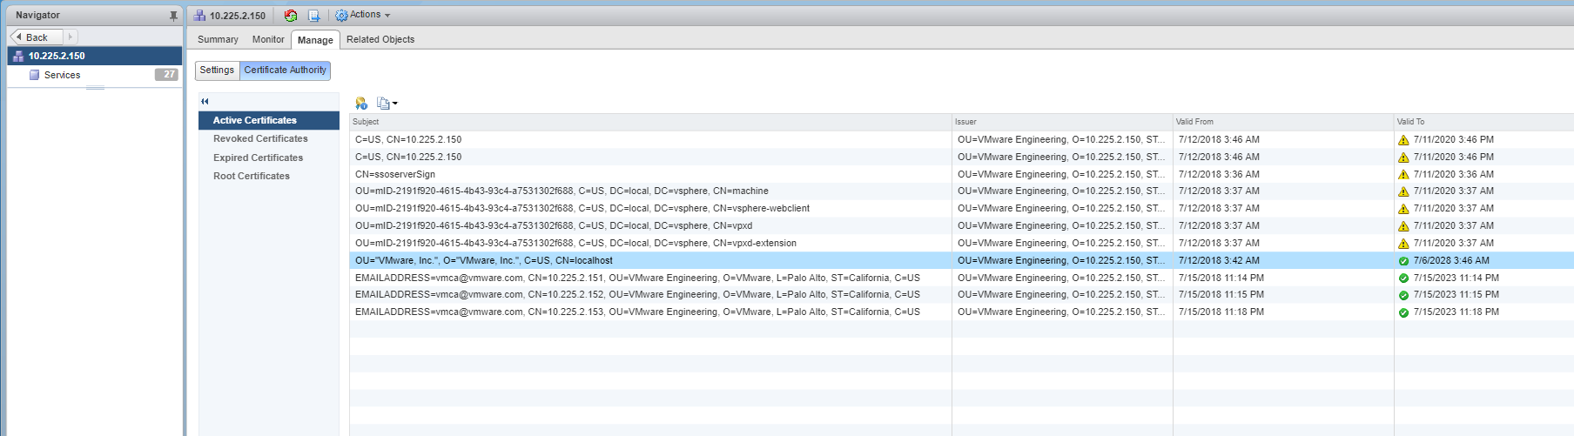Select the CN=localhost VMware, Inc. certificate row
This screenshot has height=436, width=1574.
pos(961,260)
